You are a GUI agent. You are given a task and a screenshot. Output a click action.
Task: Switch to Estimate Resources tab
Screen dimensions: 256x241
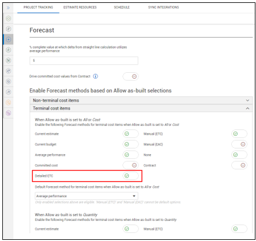point(80,8)
